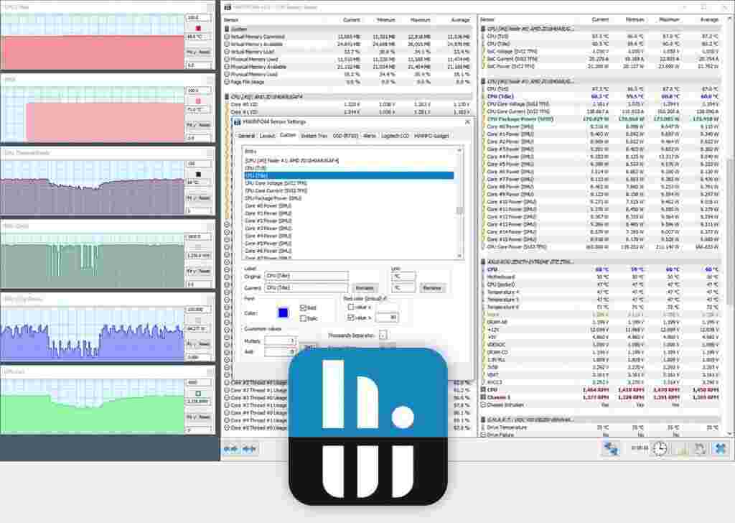
Task: Enable the Bold font checkbox
Action: (302, 308)
